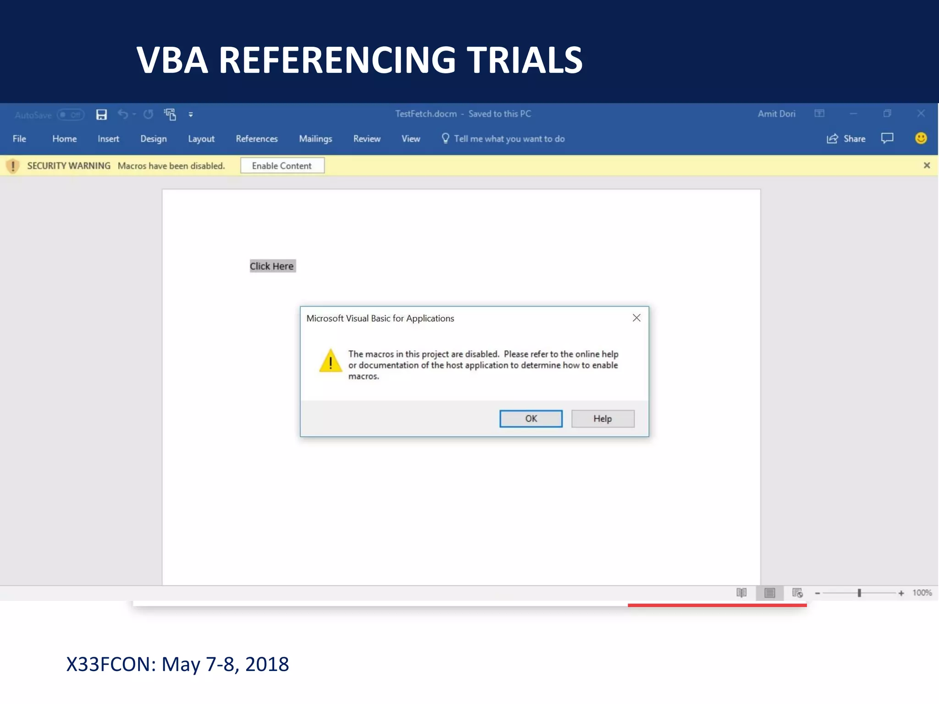Open the Undo history dropdown arrow
The image size is (939, 704).
tap(134, 115)
